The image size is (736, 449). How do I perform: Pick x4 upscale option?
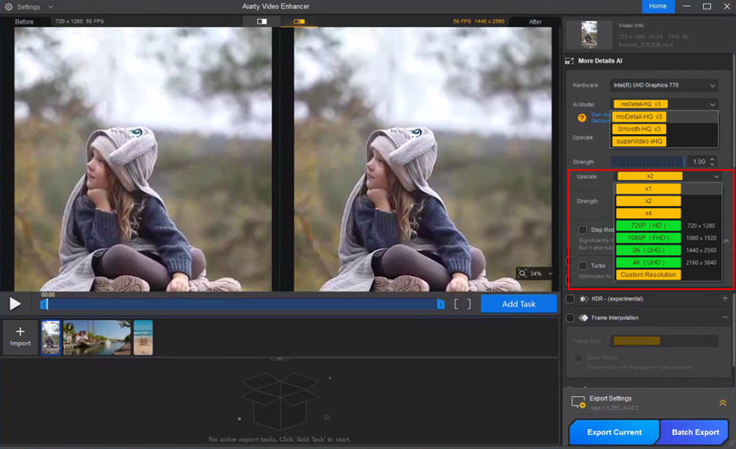pyautogui.click(x=649, y=213)
